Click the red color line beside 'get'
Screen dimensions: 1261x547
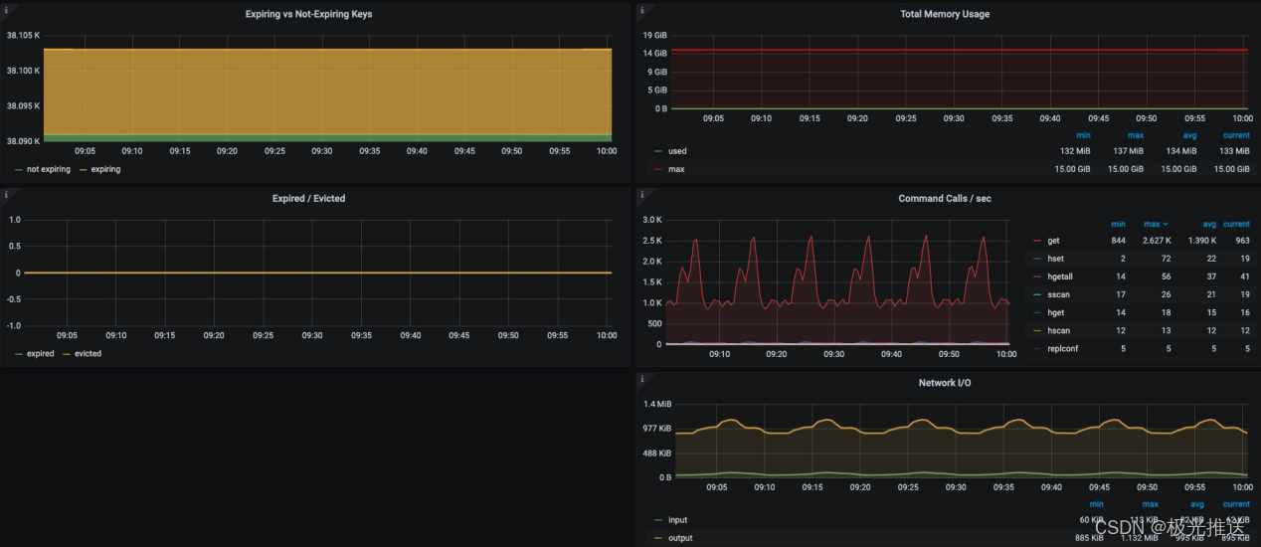[x=1037, y=242]
